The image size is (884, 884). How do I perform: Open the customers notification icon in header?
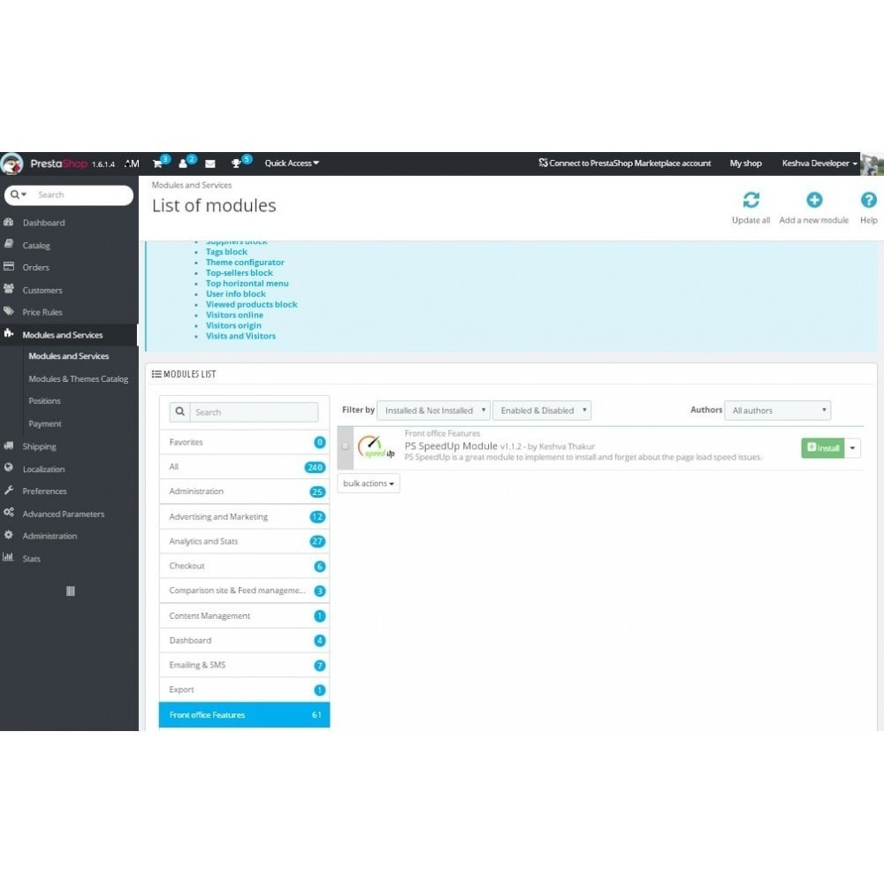point(183,164)
